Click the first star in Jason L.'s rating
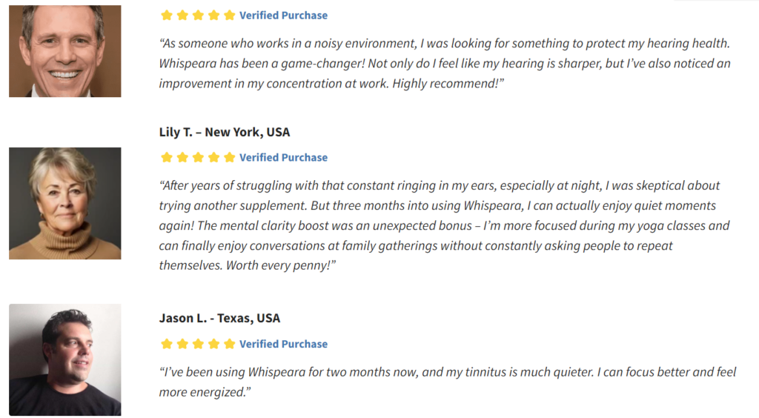 167,344
